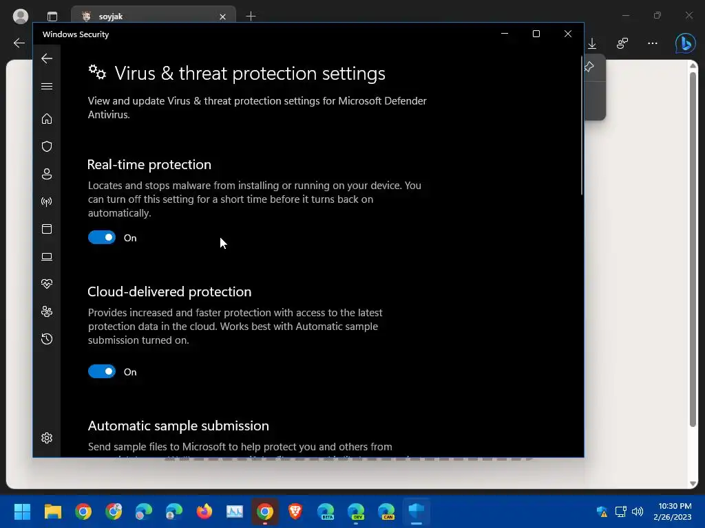Close the soyjak tab

[x=222, y=16]
